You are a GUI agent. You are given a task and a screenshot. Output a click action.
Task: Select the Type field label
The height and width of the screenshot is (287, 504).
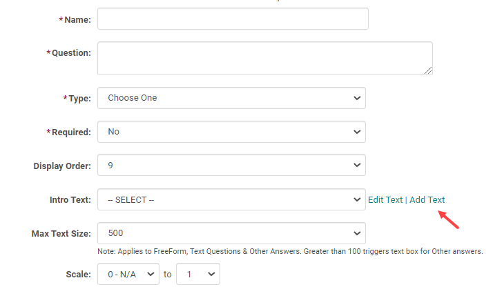79,99
